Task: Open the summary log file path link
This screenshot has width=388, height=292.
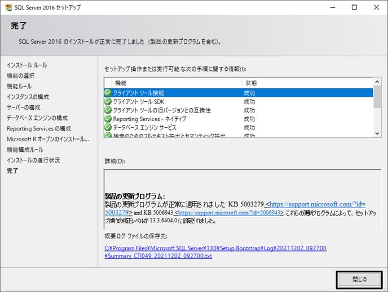Action: tap(215, 251)
